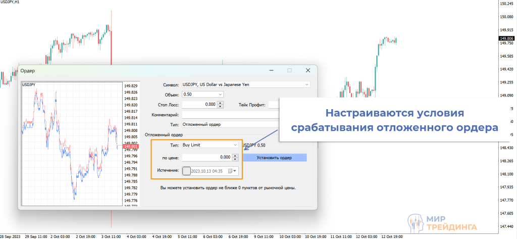This screenshot has width=517, height=239.
Task: Click the по цене price field
Action: tap(205, 158)
